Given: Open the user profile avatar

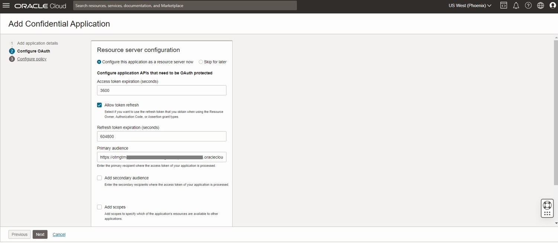Looking at the screenshot, I should click(x=553, y=6).
